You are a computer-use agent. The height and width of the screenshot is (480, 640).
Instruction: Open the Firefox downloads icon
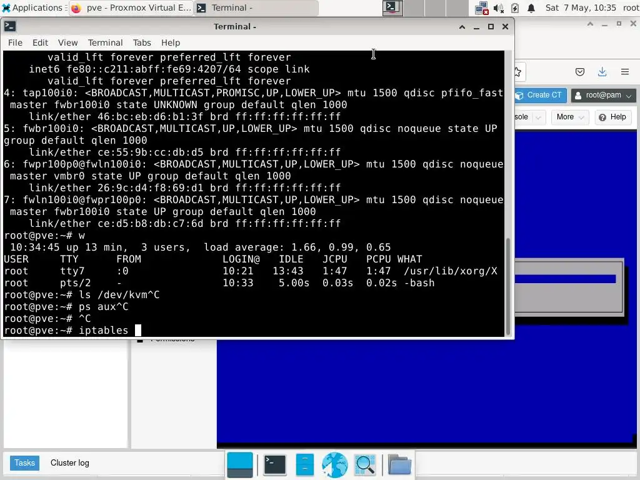pos(602,72)
